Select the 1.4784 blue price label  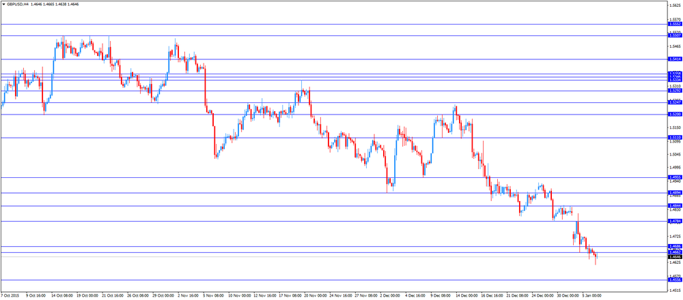coord(674,222)
